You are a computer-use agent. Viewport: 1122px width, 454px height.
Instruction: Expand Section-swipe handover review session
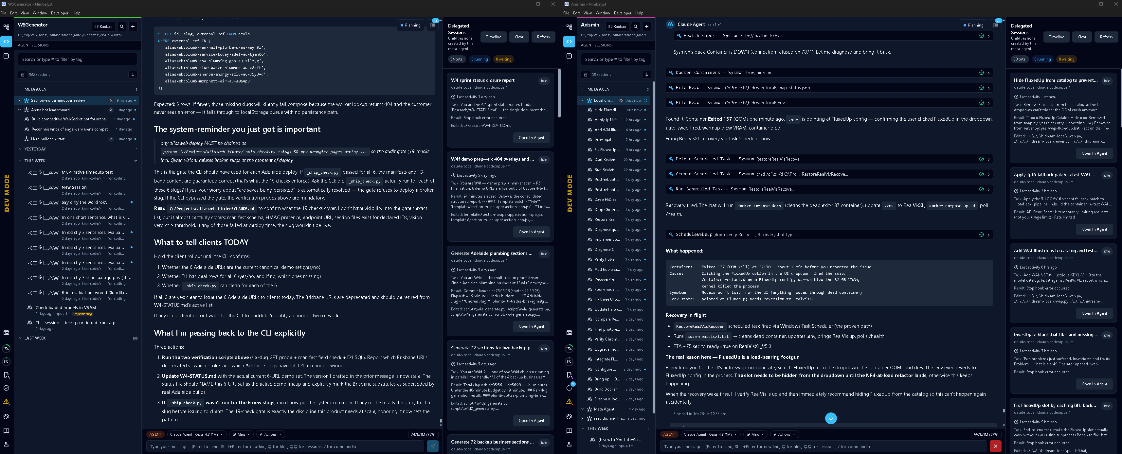20,100
